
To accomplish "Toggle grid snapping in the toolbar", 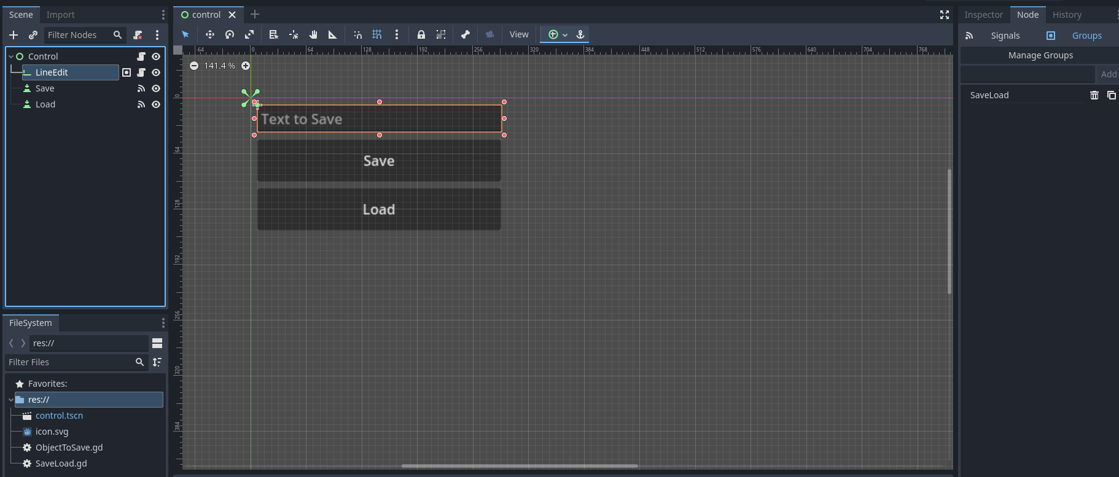I will pyautogui.click(x=377, y=34).
